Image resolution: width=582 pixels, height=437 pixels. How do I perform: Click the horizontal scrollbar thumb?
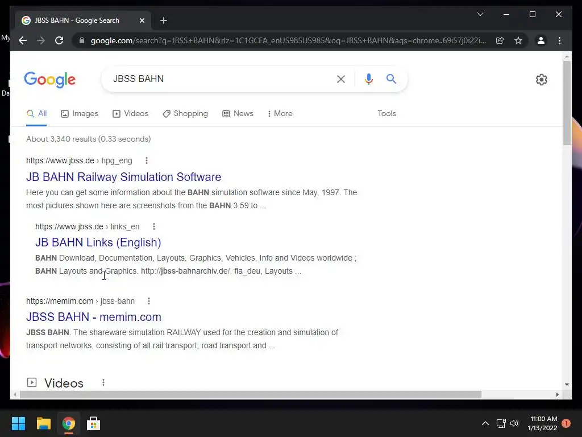click(x=251, y=395)
